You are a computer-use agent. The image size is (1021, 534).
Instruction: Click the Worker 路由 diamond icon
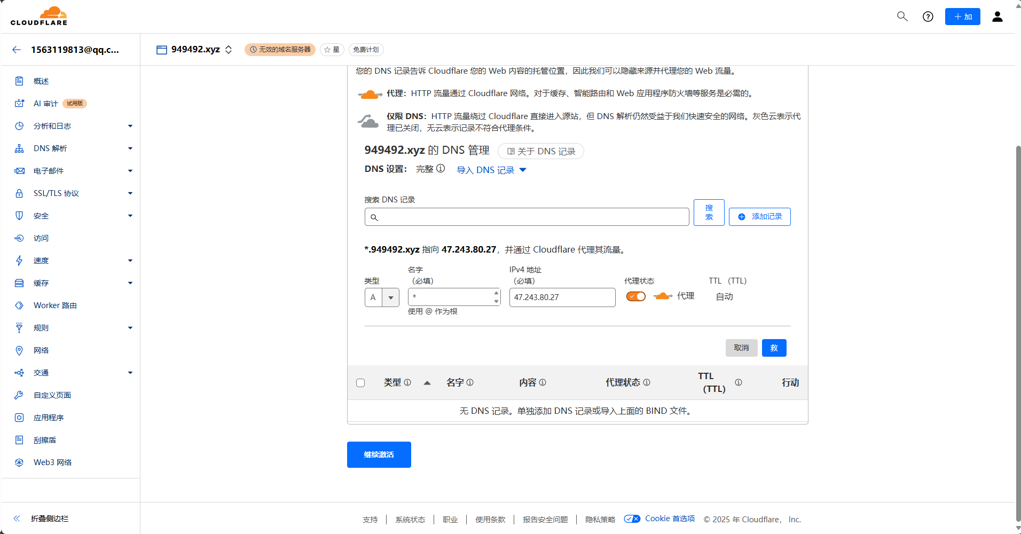(19, 305)
